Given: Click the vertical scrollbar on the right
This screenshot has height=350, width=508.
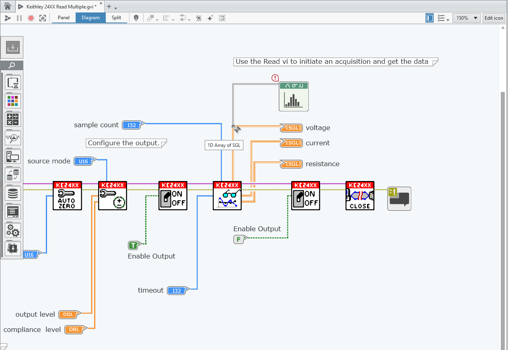Looking at the screenshot, I should tap(502, 201).
